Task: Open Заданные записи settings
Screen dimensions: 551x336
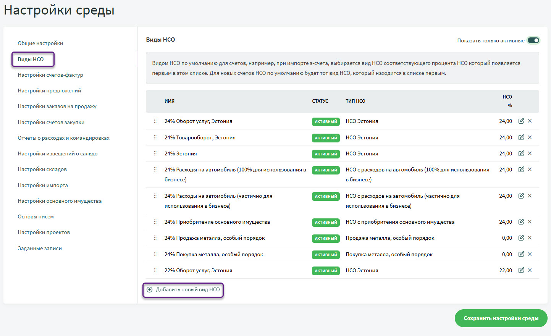Action: click(40, 248)
